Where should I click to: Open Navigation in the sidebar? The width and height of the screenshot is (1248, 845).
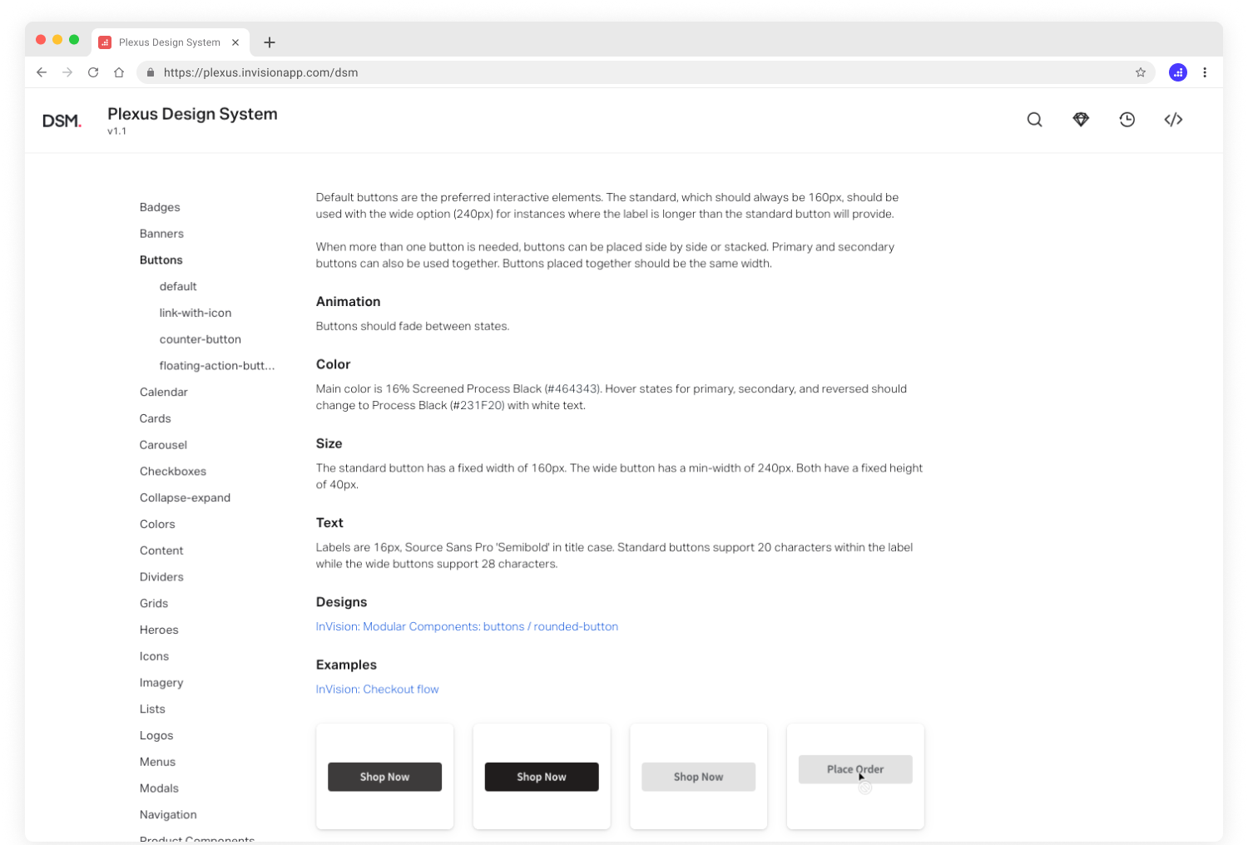(168, 815)
